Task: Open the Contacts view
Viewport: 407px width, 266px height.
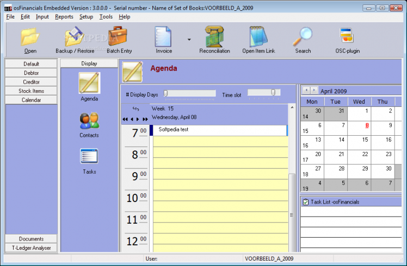Action: [89, 121]
